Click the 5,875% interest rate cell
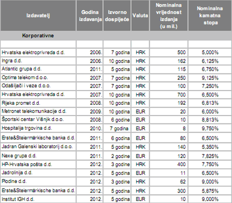The height and width of the screenshot is (203, 232). click(210, 191)
